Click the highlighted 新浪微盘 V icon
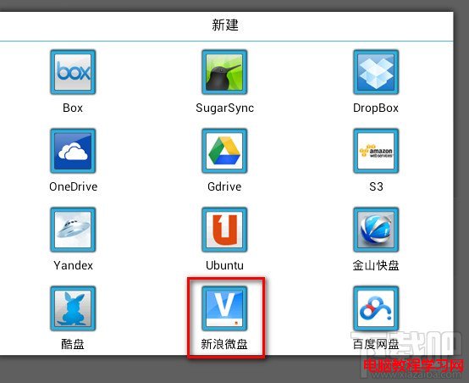Image resolution: width=469 pixels, height=383 pixels. tap(224, 308)
